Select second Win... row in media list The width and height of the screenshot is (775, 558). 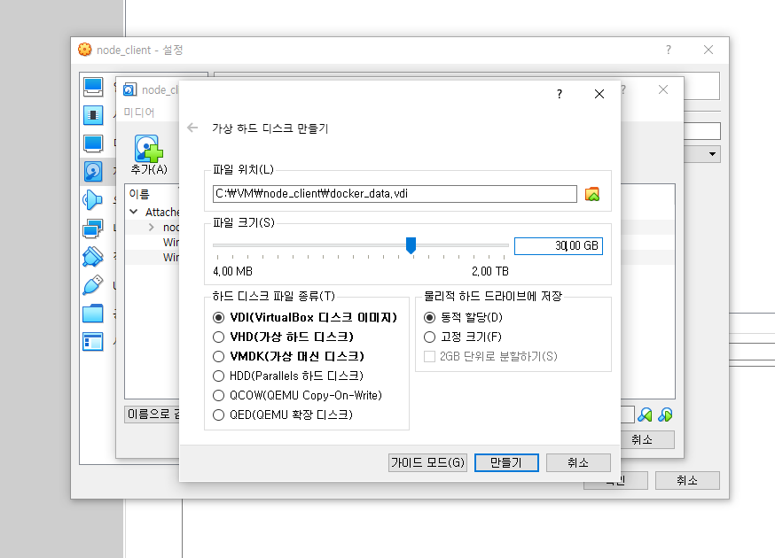coord(171,257)
